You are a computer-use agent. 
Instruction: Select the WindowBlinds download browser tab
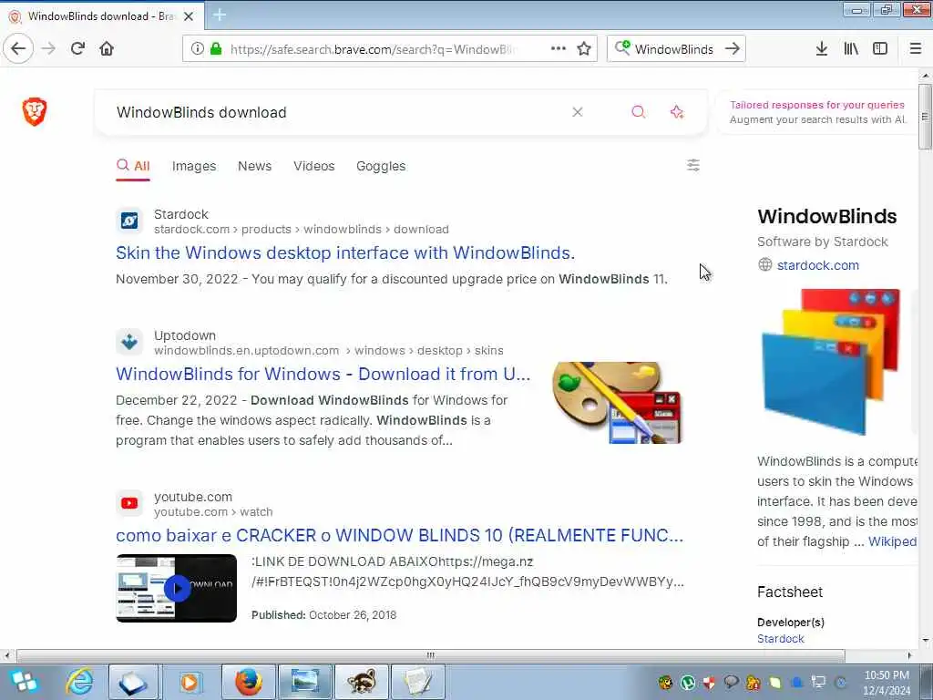point(101,16)
